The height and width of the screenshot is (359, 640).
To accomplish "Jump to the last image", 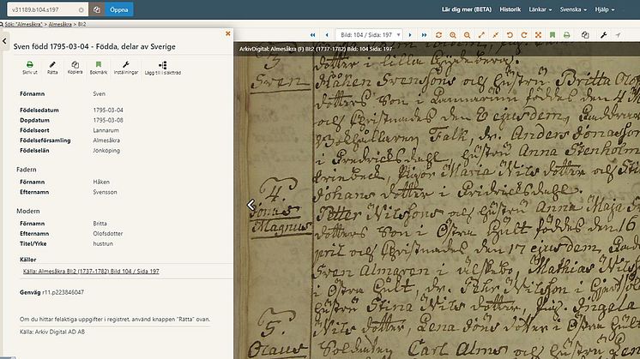I will point(424,35).
